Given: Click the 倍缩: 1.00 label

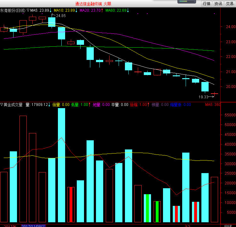Looking at the screenshot, I should pyautogui.click(x=138, y=105).
